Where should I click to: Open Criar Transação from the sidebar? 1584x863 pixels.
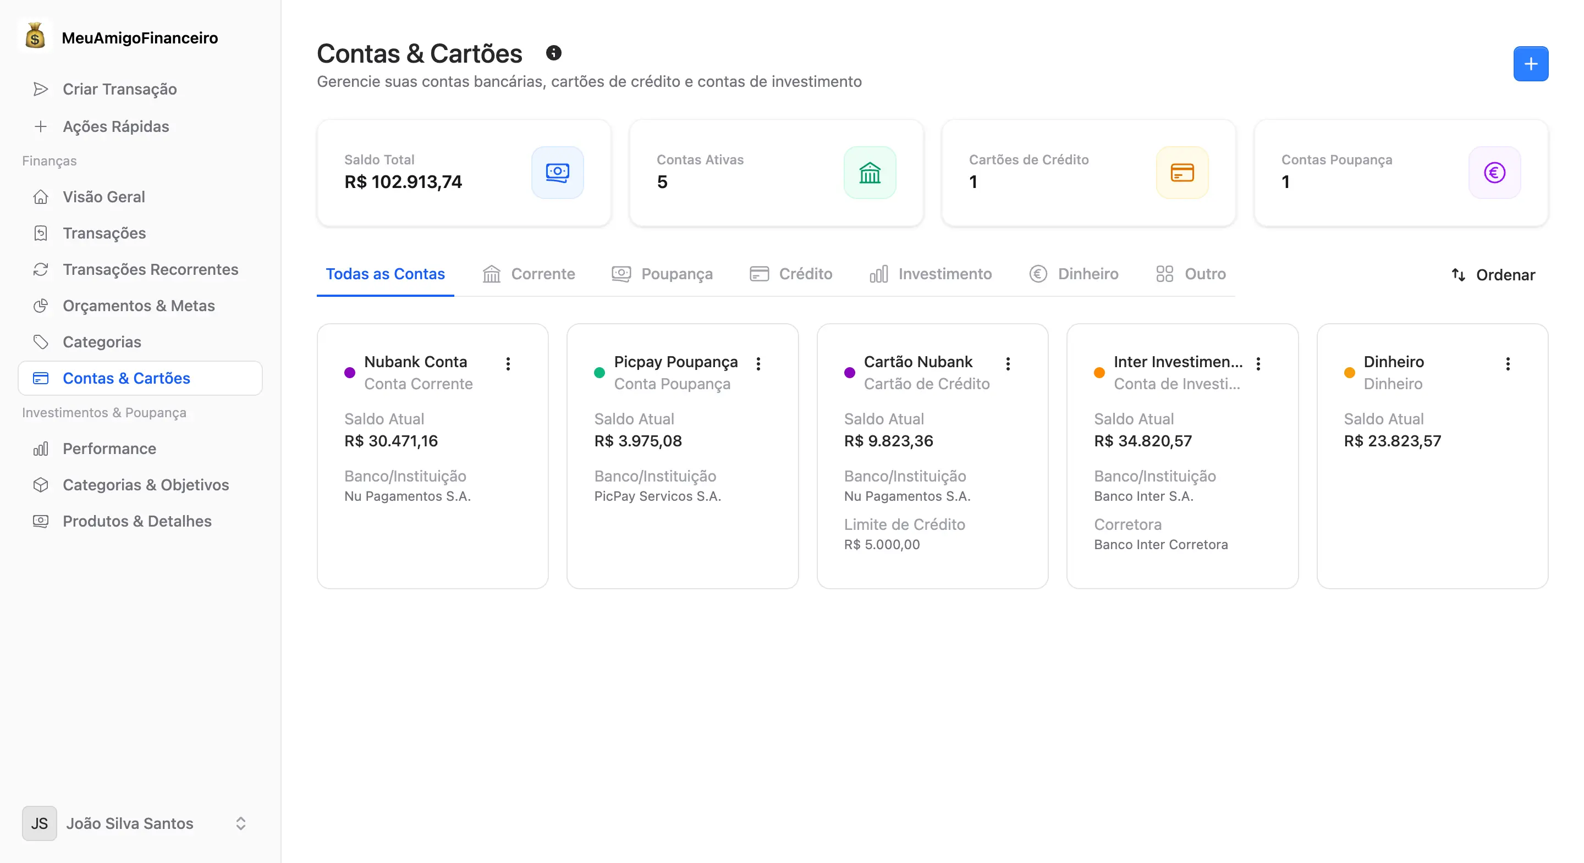coord(119,89)
